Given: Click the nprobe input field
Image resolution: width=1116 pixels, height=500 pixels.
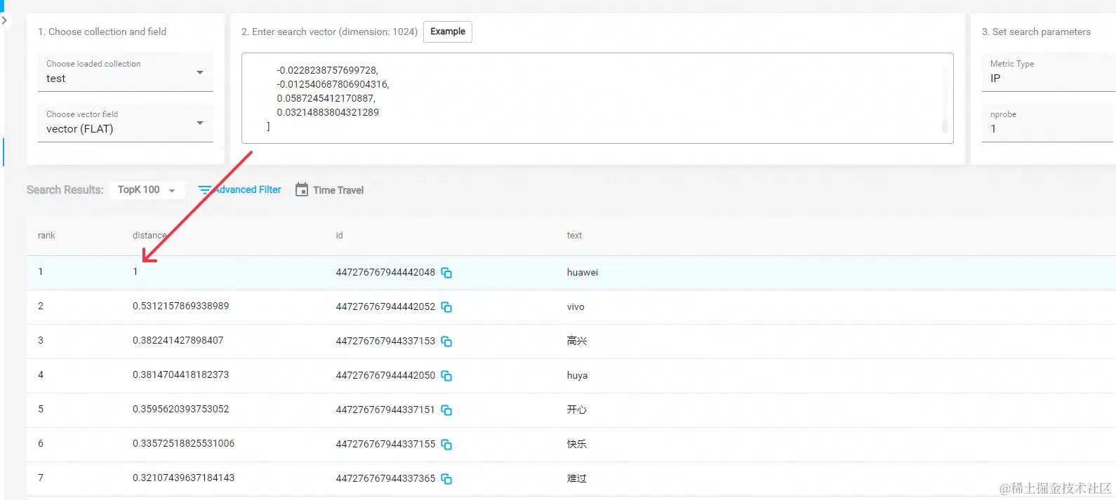Looking at the screenshot, I should point(1049,123).
